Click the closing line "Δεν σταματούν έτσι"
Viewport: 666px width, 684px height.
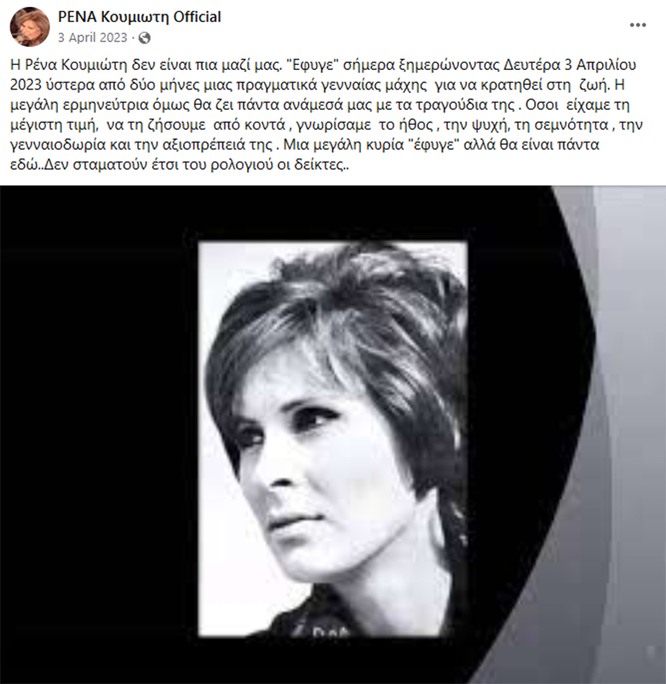tap(101, 165)
